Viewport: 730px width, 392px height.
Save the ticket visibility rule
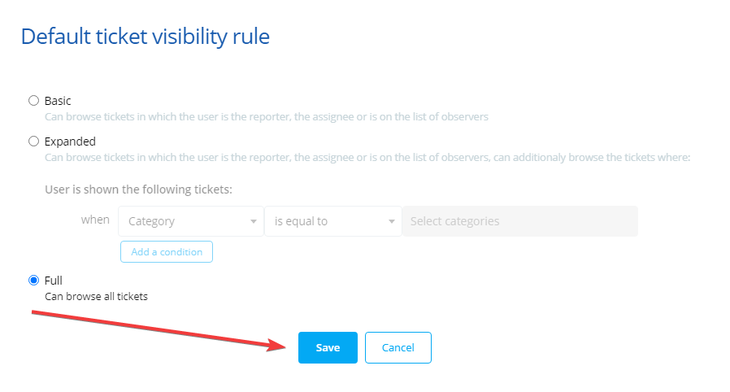point(328,347)
